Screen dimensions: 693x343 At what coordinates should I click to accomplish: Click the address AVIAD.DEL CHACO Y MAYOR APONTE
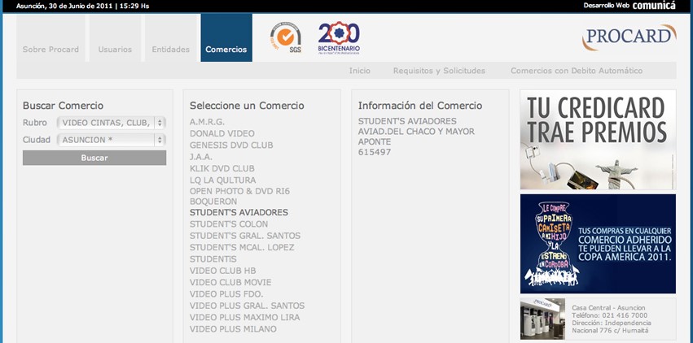click(416, 137)
